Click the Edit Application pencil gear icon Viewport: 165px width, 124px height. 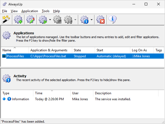[x=30, y=19]
